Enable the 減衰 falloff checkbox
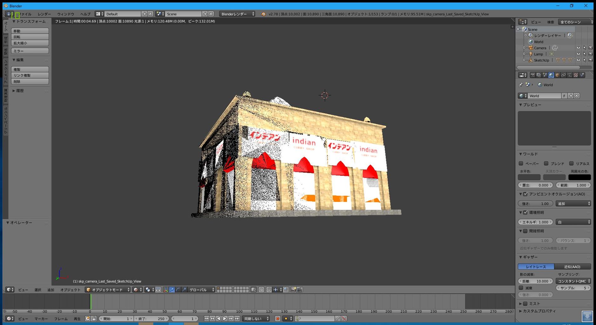The height and width of the screenshot is (325, 596). (x=521, y=288)
